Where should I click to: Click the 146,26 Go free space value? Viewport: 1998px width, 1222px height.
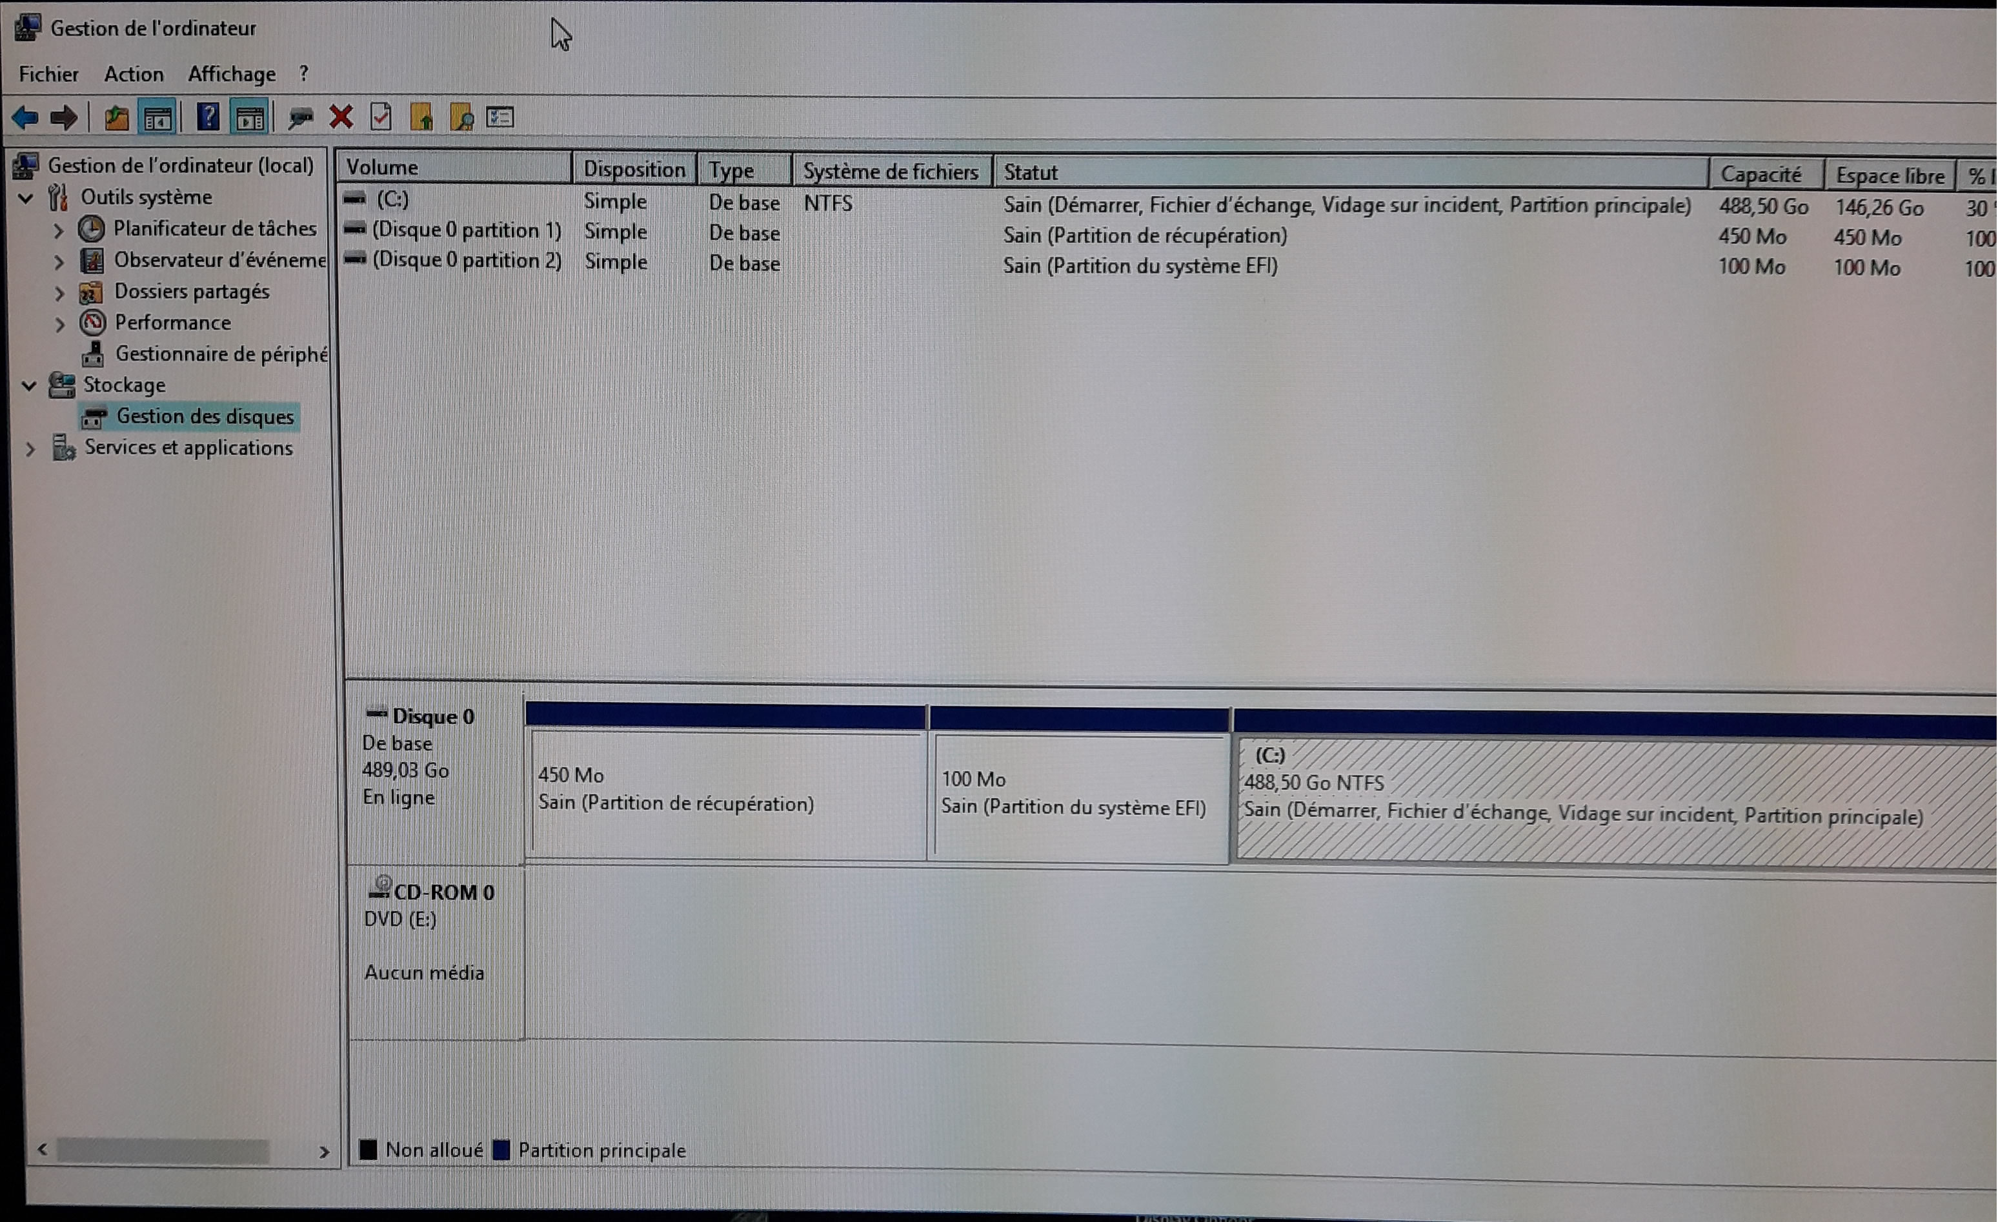click(x=1879, y=208)
